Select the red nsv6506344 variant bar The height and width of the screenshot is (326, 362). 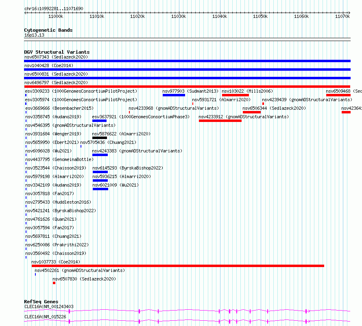(252, 112)
